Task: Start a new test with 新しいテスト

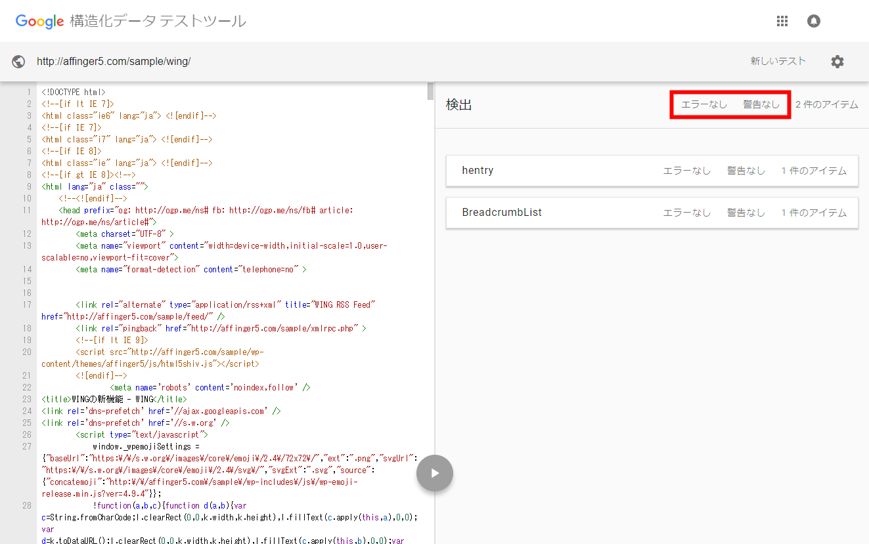Action: (x=778, y=61)
